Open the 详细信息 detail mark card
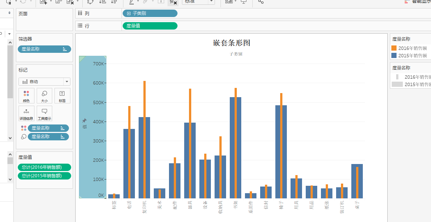 (x=26, y=113)
